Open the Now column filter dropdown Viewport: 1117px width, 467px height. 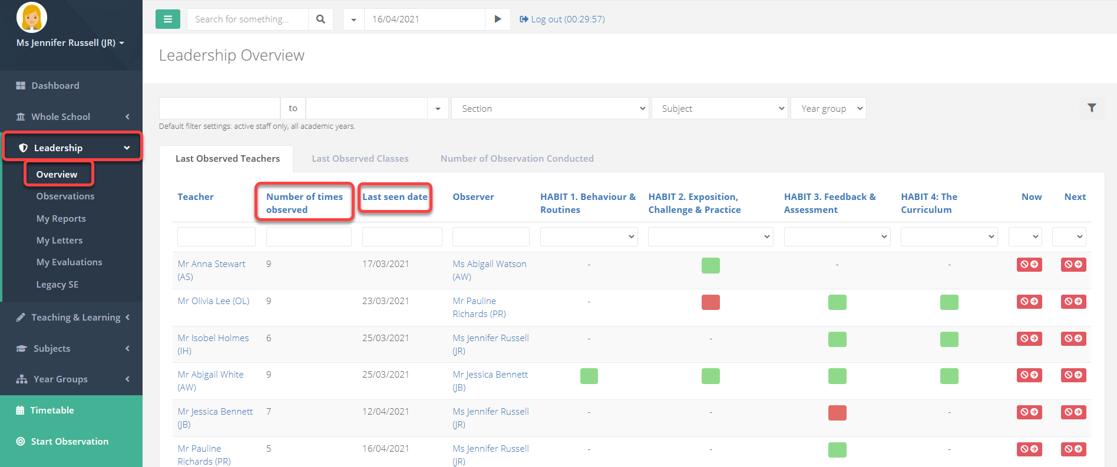[1025, 236]
